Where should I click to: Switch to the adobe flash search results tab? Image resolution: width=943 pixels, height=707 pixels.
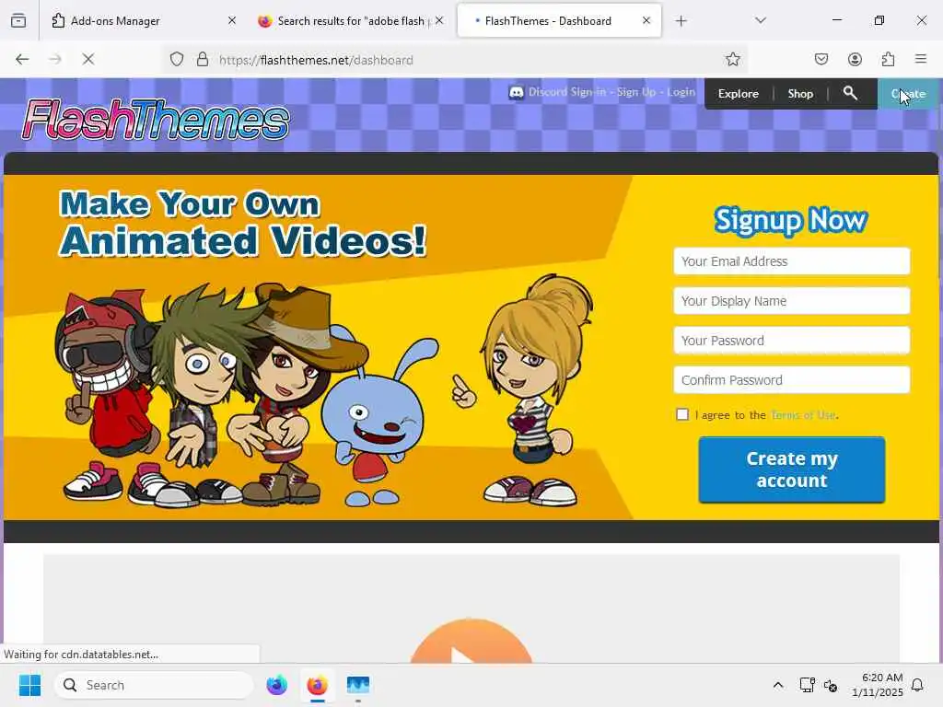[x=351, y=21]
